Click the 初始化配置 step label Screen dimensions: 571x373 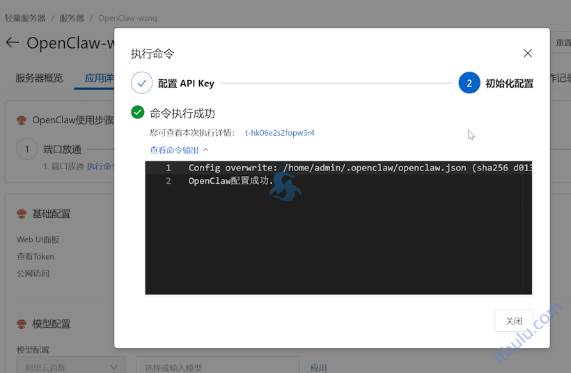pos(509,84)
